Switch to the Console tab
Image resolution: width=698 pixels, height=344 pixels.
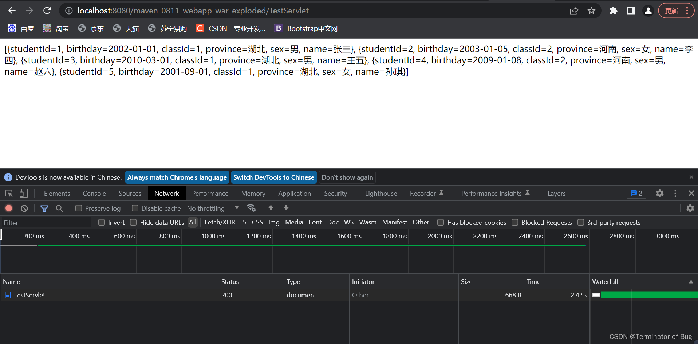click(94, 193)
